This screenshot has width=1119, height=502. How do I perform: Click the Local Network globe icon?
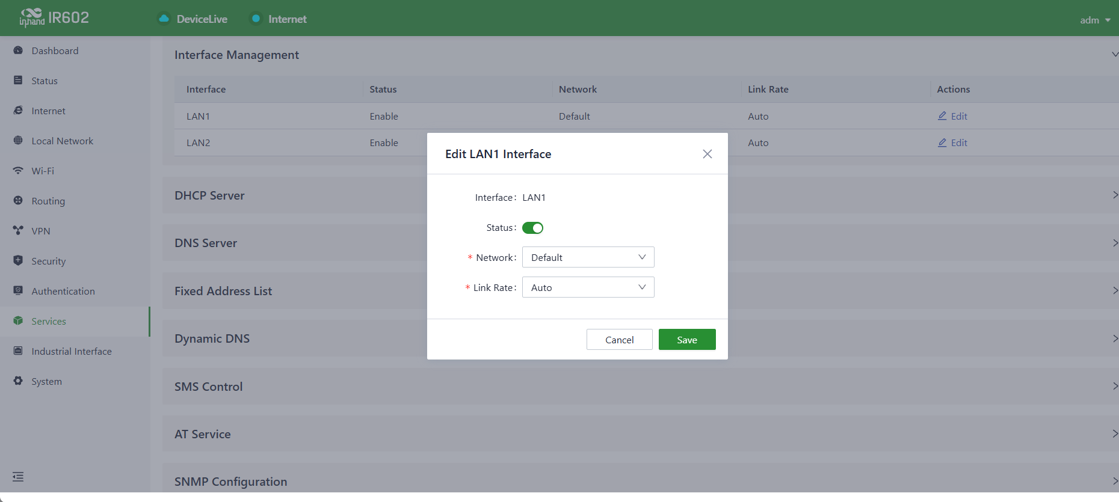[x=18, y=140]
